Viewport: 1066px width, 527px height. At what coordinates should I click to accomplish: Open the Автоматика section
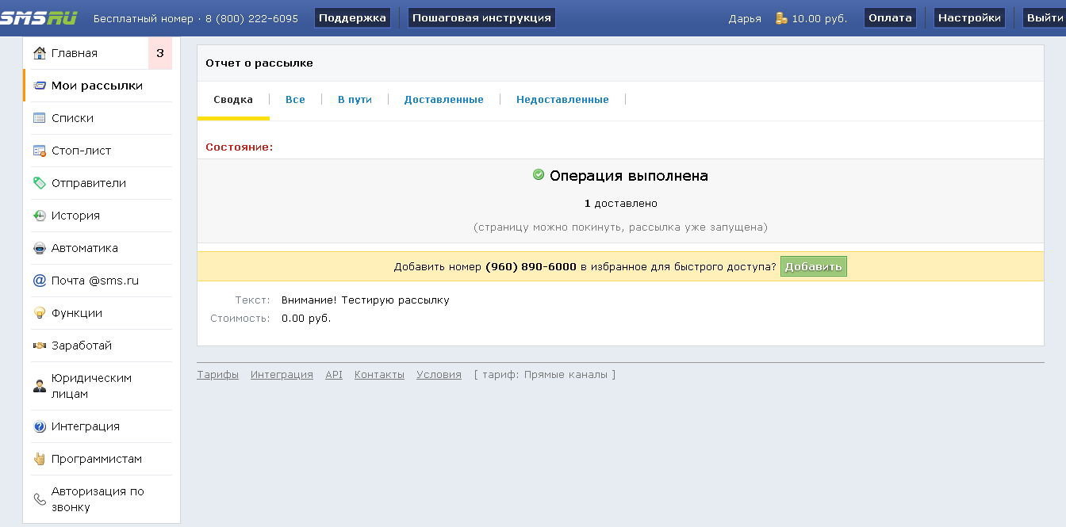(x=82, y=247)
